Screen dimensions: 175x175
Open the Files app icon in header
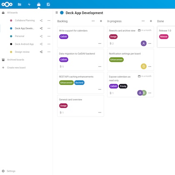coord(20,5)
